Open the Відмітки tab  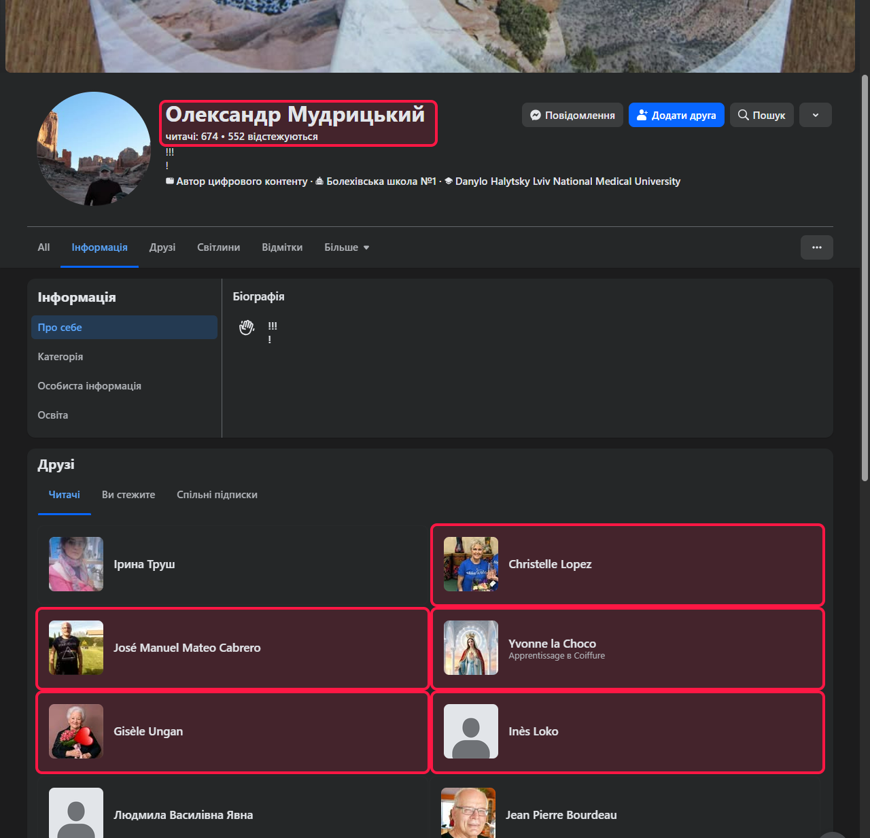coord(282,247)
